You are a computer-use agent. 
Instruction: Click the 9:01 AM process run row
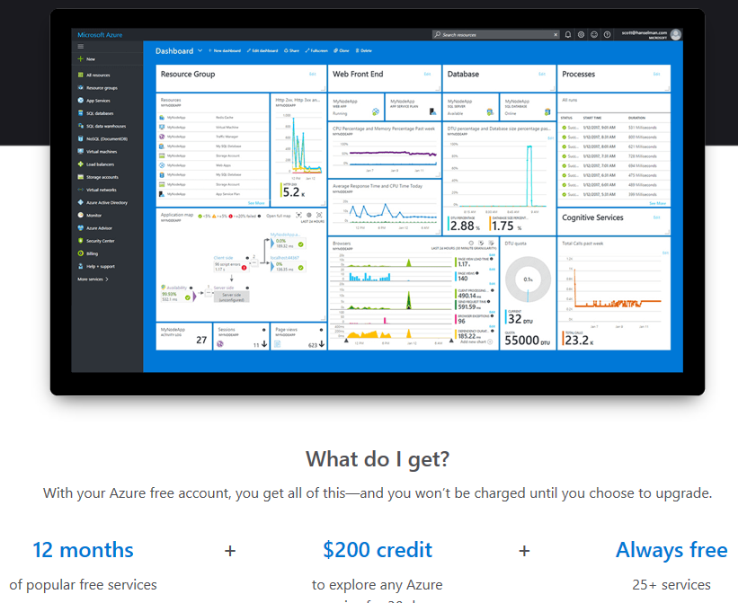[614, 128]
